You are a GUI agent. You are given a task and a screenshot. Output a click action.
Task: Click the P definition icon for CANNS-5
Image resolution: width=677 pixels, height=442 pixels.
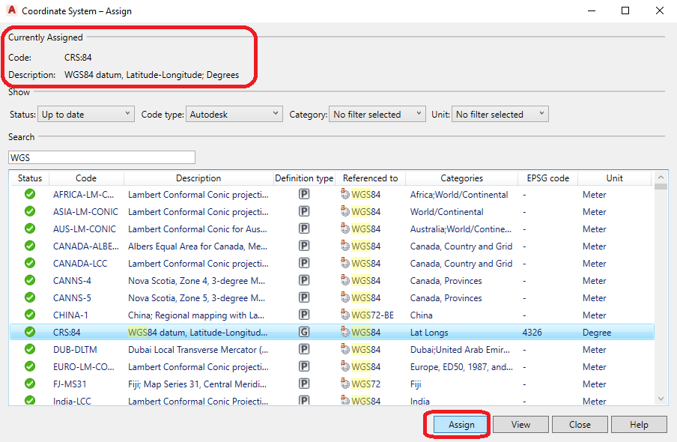304,297
